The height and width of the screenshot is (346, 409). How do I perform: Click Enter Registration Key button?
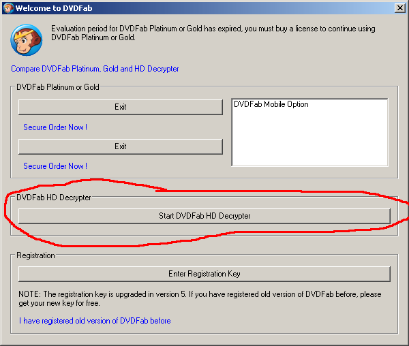(204, 274)
